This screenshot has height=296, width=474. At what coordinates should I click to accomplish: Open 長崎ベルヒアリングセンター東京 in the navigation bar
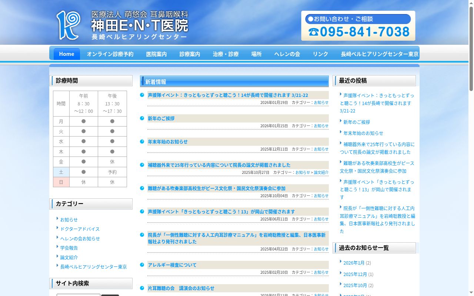(380, 54)
